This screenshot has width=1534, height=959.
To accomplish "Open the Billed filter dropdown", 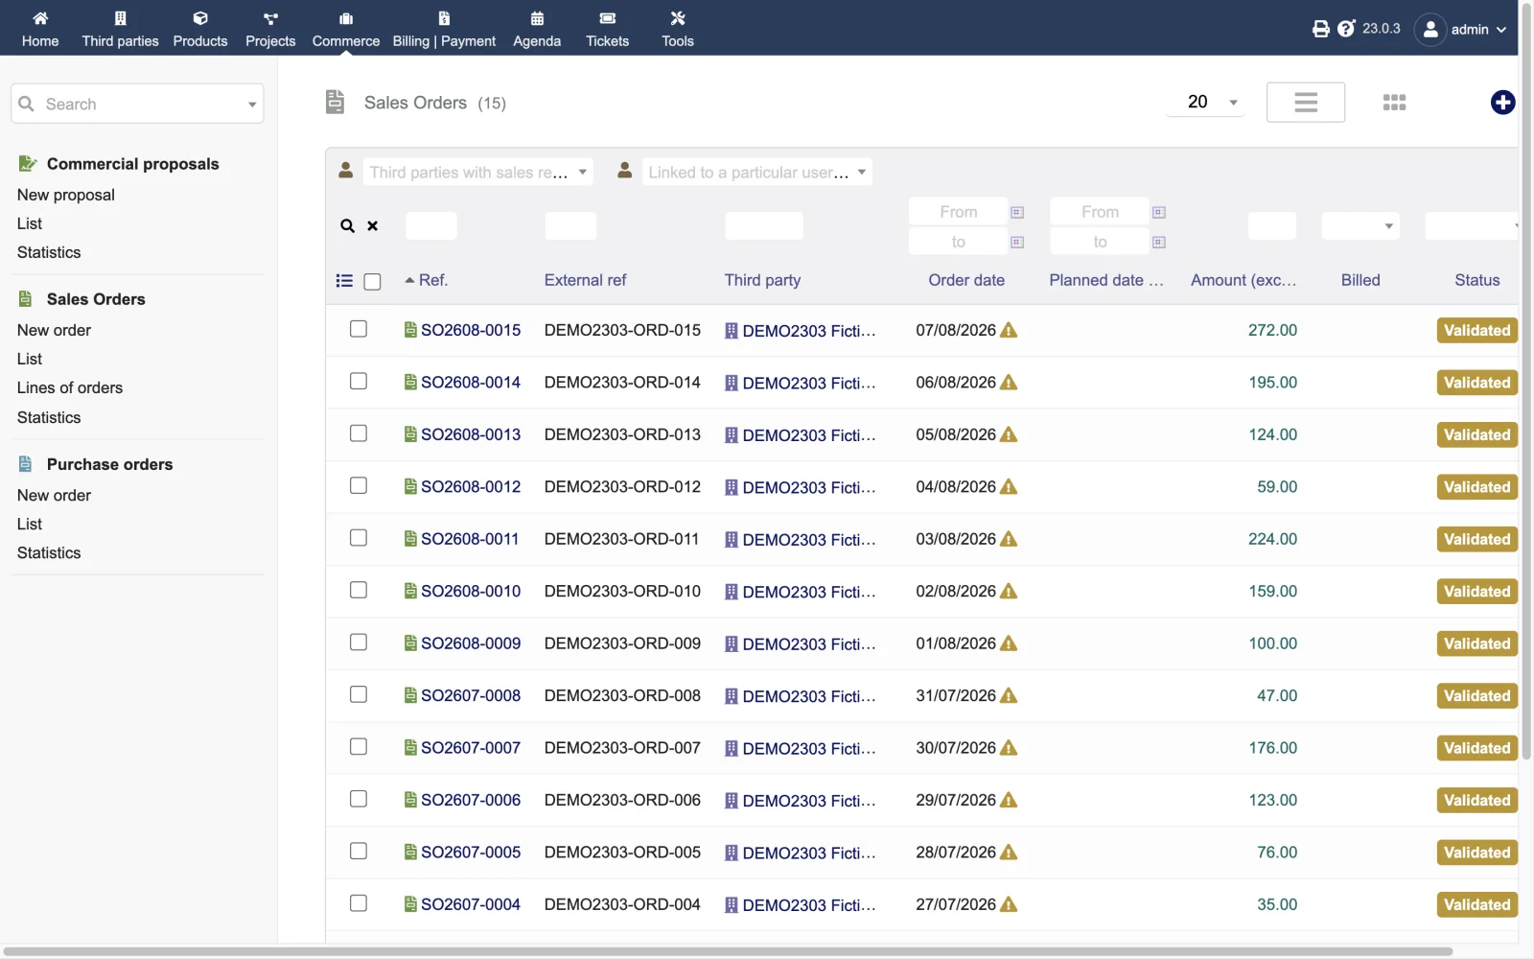I will click(1360, 226).
